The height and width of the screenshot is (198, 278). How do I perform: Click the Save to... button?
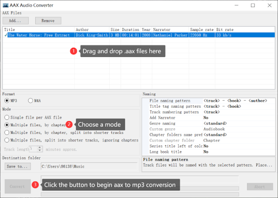(18, 166)
